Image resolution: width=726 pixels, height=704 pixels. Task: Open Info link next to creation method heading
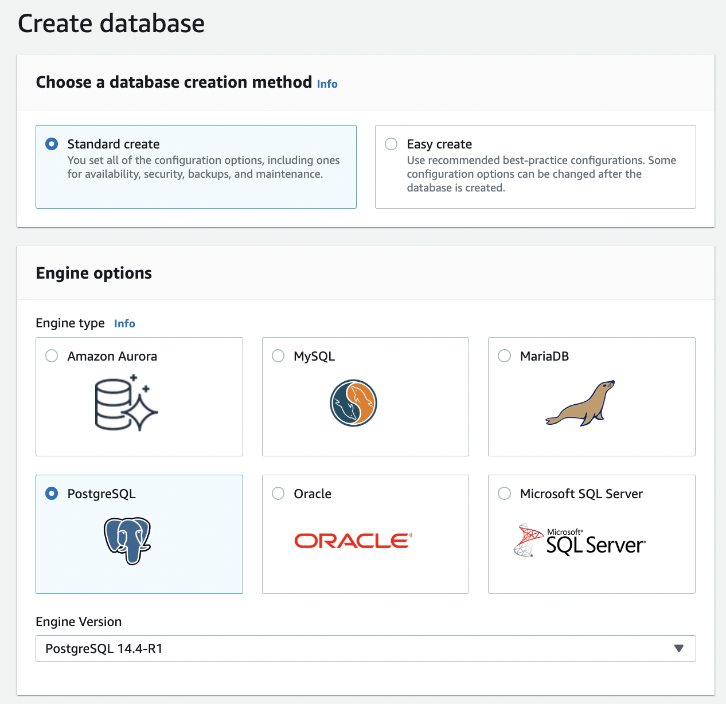tap(327, 84)
